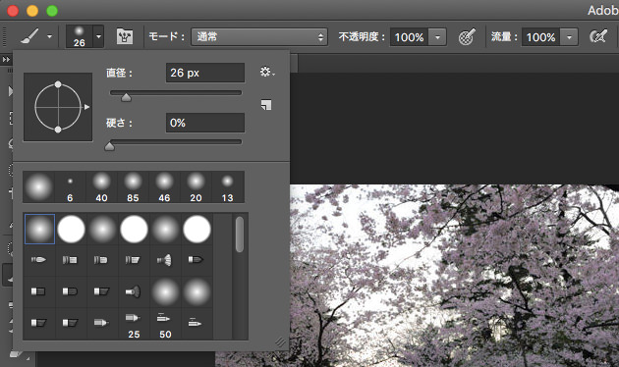Viewport: 619px width, 367px height.
Task: Click the 流量 100% value field
Action: [x=540, y=37]
